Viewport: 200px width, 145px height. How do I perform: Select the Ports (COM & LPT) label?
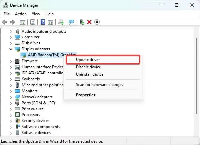[38, 103]
